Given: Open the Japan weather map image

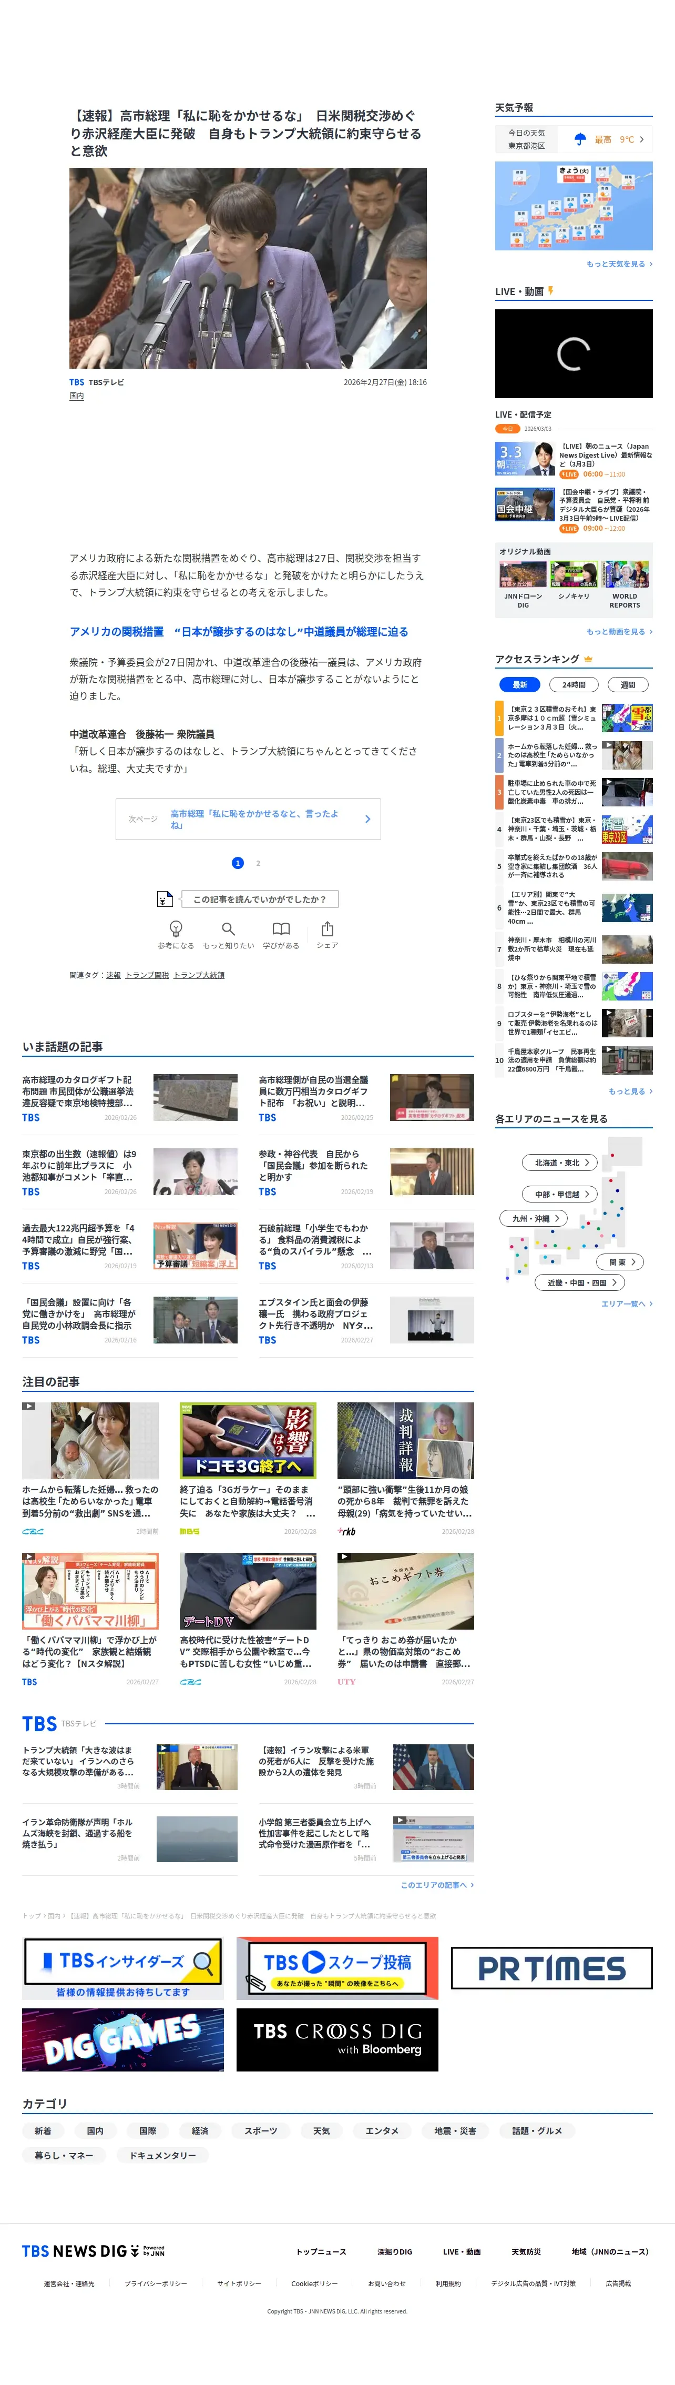Looking at the screenshot, I should (x=574, y=206).
